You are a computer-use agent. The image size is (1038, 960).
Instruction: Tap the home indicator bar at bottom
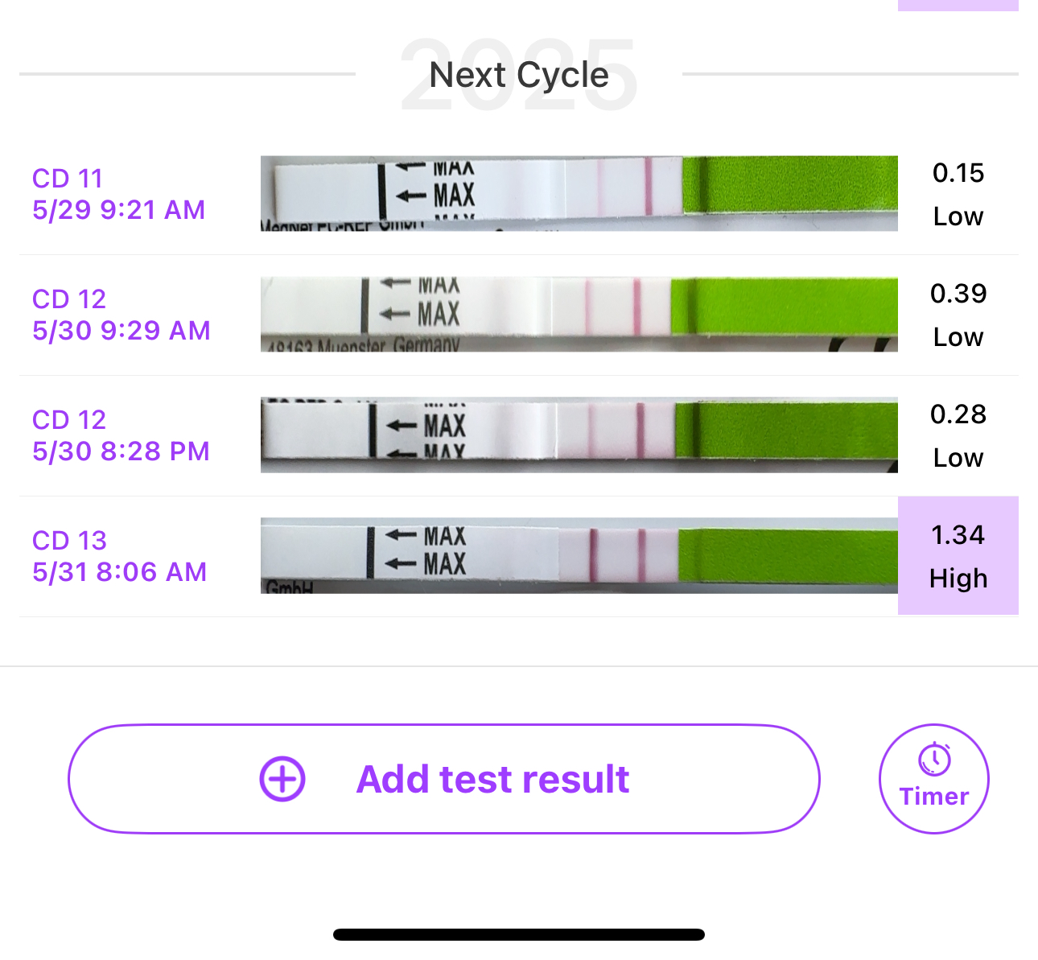519,934
